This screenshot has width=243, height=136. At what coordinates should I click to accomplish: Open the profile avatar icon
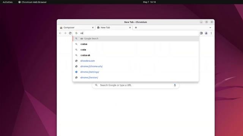[x=206, y=33]
